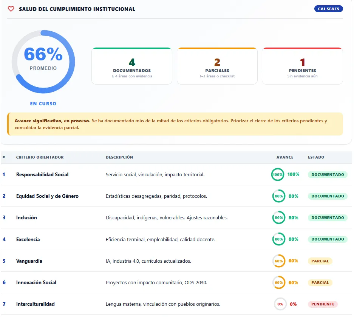This screenshot has width=354, height=319.
Task: Open the Equidad Social y de Género row
Action: click(x=176, y=196)
